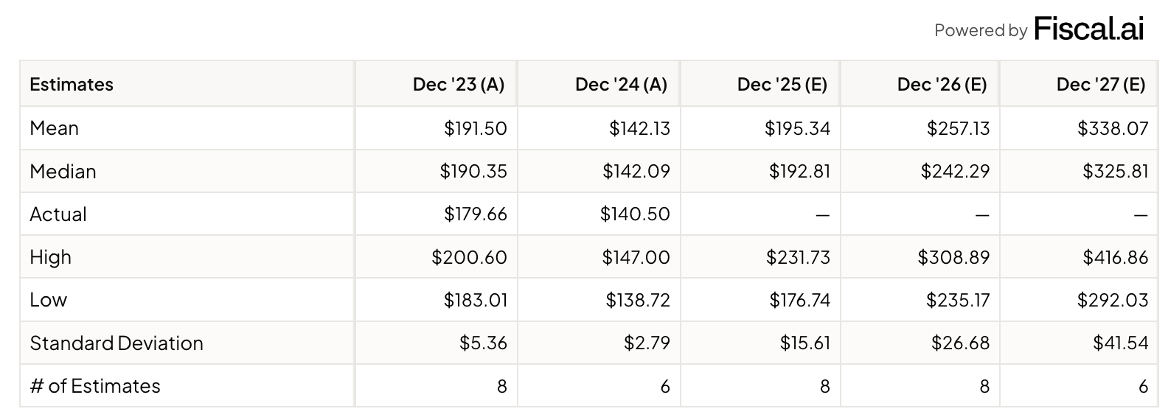Viewport: 1168px width, 420px height.
Task: Click the Actual row label
Action: point(58,214)
